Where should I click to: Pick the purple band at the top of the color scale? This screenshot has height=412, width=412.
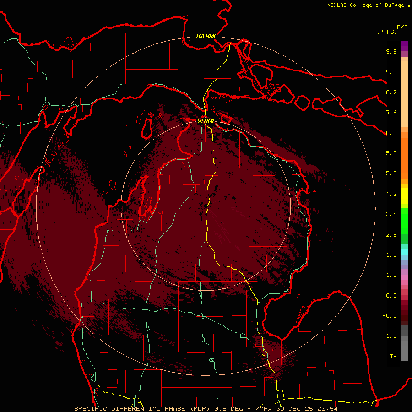[404, 46]
